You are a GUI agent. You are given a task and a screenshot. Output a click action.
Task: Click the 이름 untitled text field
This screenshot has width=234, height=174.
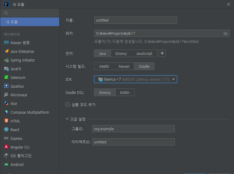tap(135, 20)
